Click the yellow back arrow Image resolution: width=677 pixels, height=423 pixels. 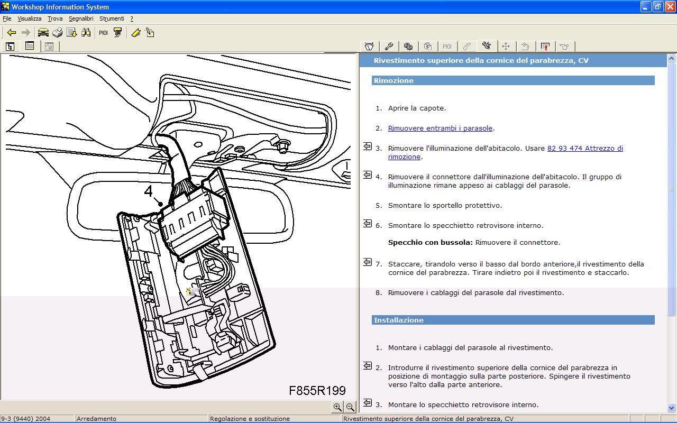tap(11, 33)
